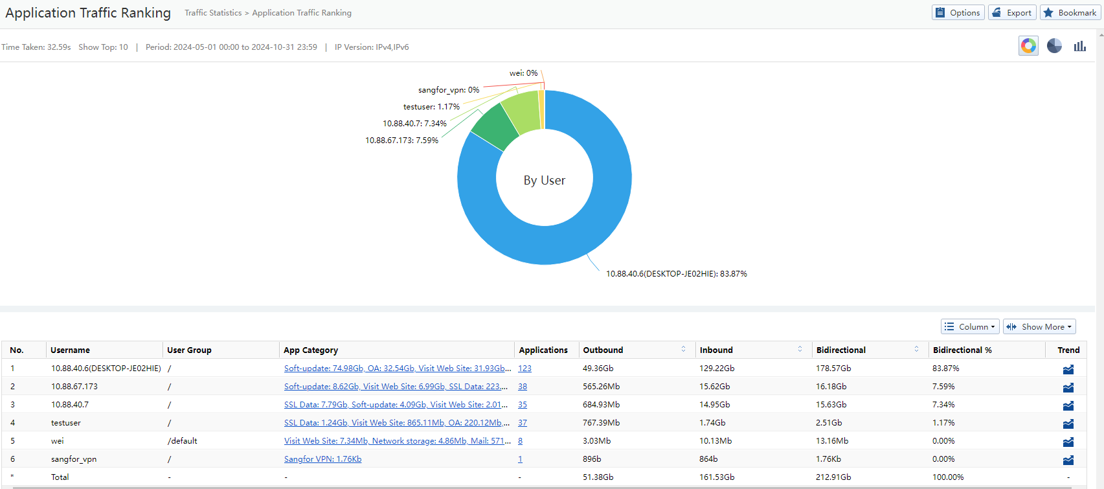Switch to donut chart view
The image size is (1104, 489).
1028,46
